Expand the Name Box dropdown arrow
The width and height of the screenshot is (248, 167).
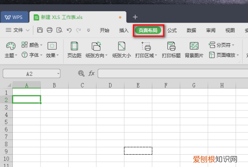click(58, 73)
